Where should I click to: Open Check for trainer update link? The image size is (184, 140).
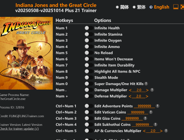pos(19,129)
